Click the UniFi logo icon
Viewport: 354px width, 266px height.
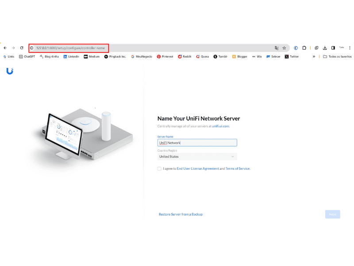(x=10, y=71)
